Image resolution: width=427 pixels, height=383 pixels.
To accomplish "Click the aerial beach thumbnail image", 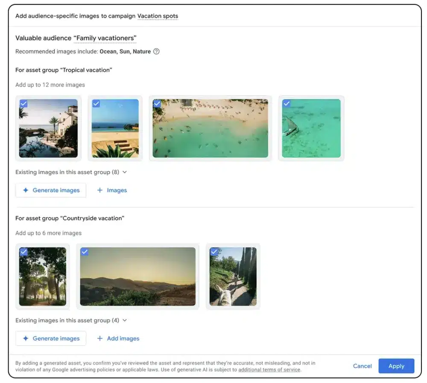I will click(x=210, y=127).
